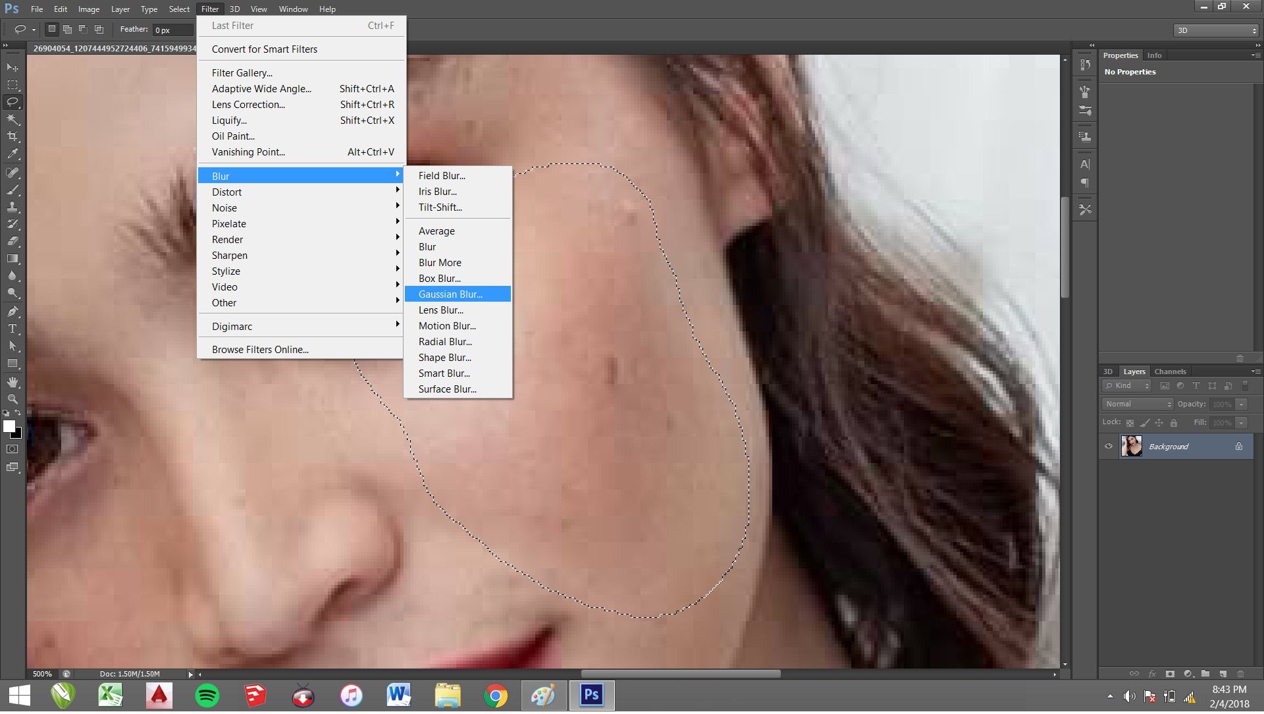Open the Kind filter dropdown
The width and height of the screenshot is (1264, 714).
[1126, 387]
